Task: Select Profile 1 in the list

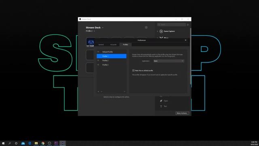Action: [112, 56]
